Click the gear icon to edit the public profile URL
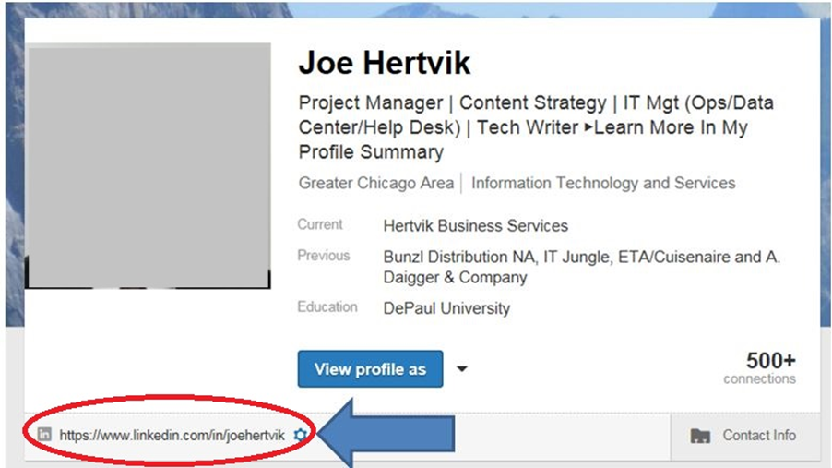832x468 pixels. (298, 434)
